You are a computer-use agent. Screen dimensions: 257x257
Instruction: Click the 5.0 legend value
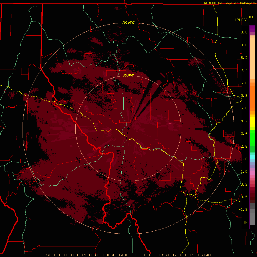pos(244,108)
